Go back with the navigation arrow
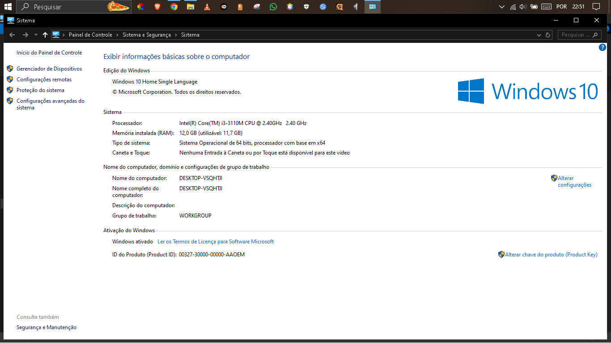This screenshot has width=611, height=343. [x=12, y=35]
